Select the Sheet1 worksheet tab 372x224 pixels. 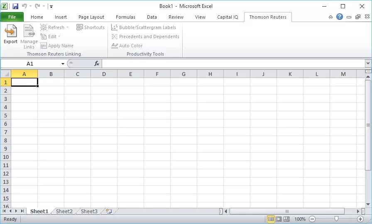(39, 211)
